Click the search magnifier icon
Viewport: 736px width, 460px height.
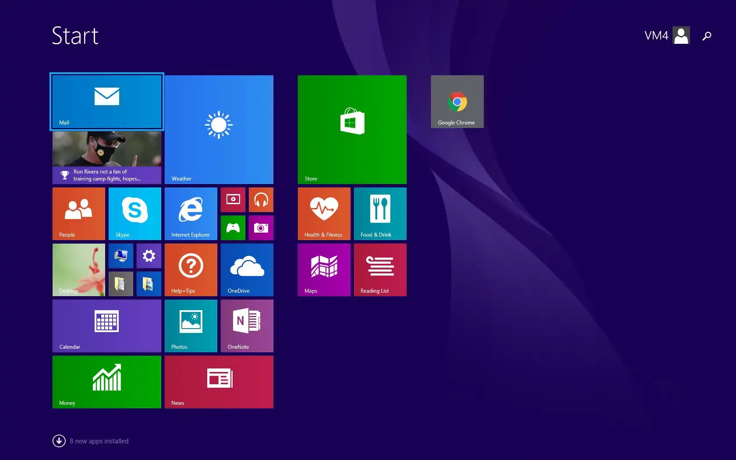(x=707, y=36)
